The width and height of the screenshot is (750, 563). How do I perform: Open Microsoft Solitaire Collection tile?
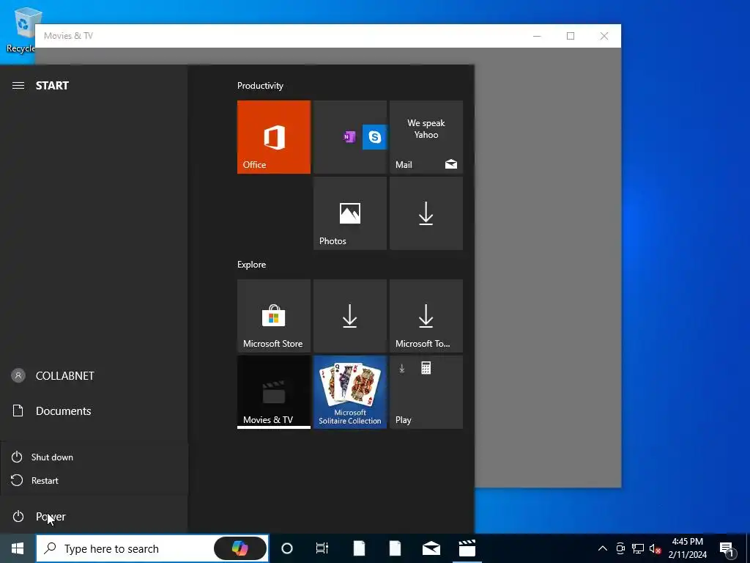coord(349,392)
